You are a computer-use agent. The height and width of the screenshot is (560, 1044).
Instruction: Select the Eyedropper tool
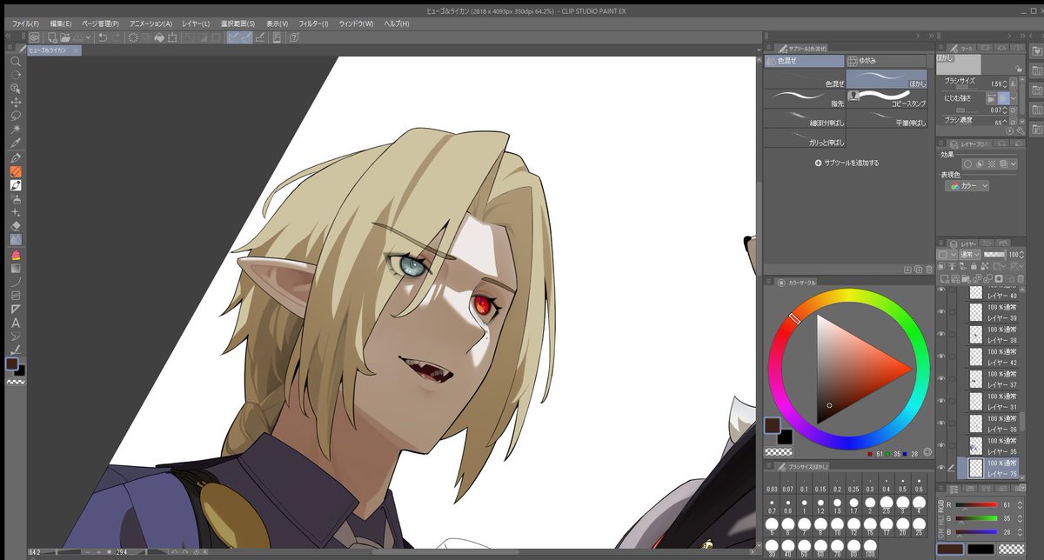pyautogui.click(x=16, y=142)
